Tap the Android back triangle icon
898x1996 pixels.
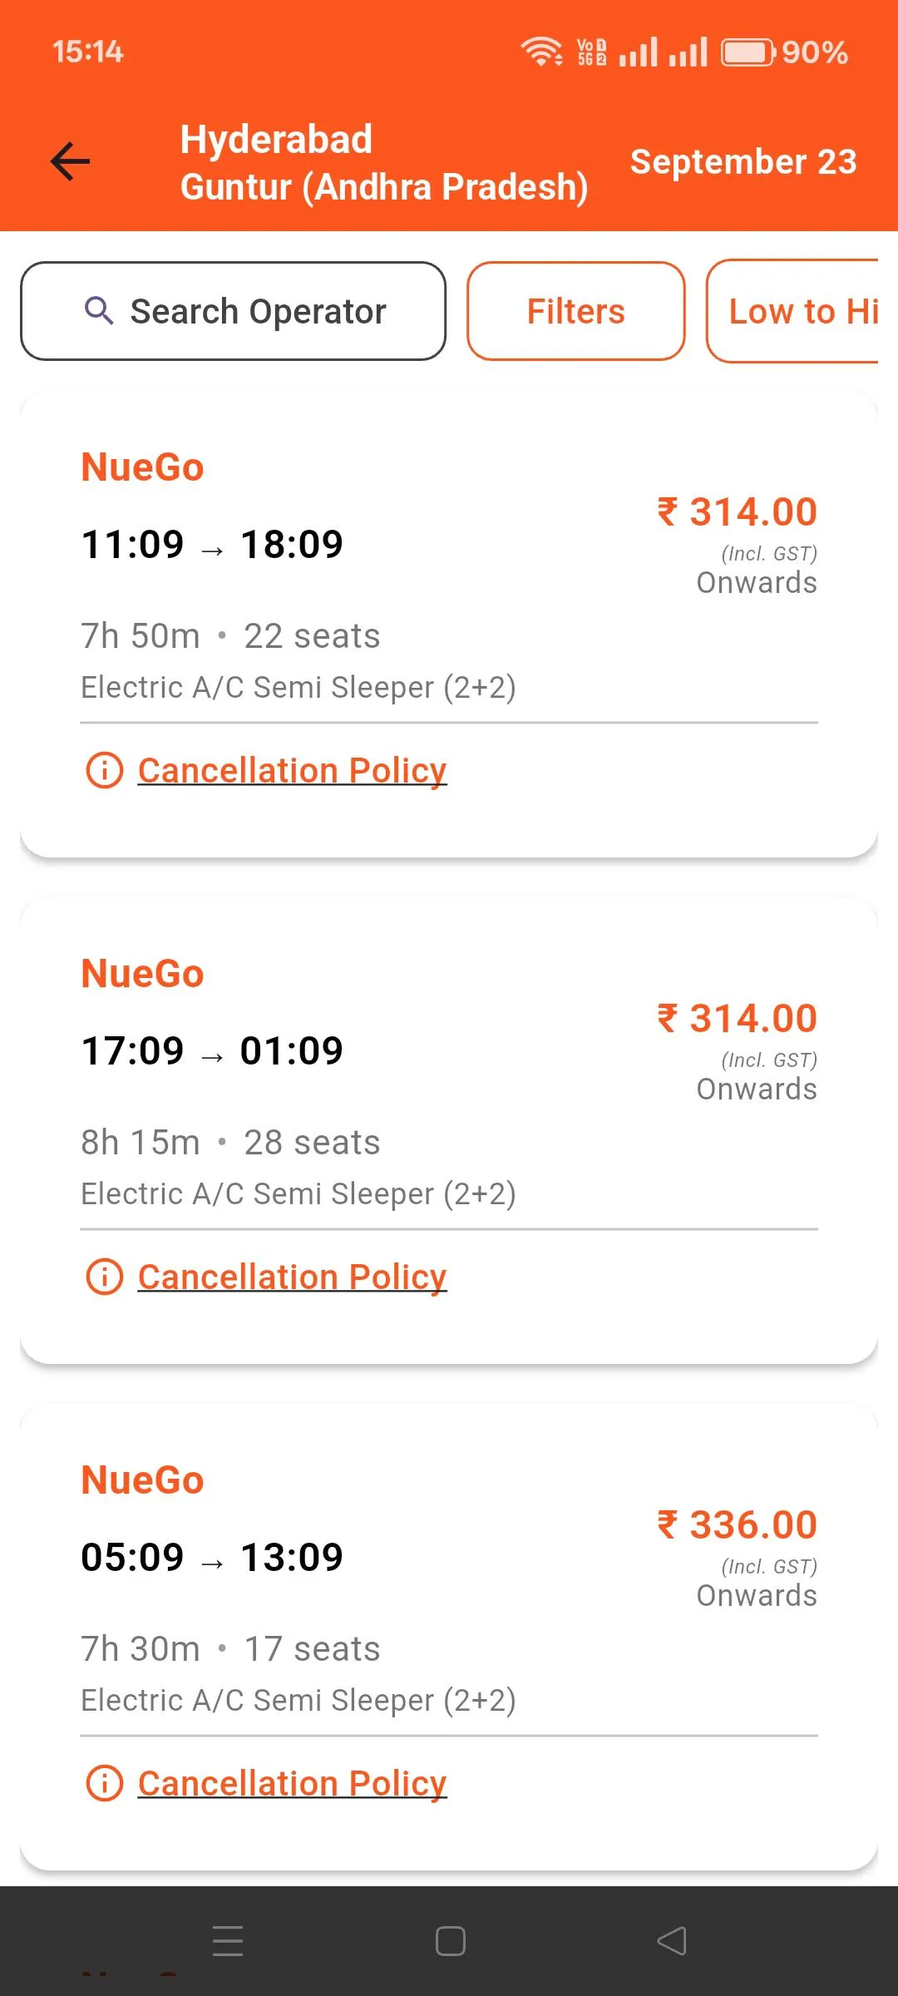pyautogui.click(x=672, y=1941)
